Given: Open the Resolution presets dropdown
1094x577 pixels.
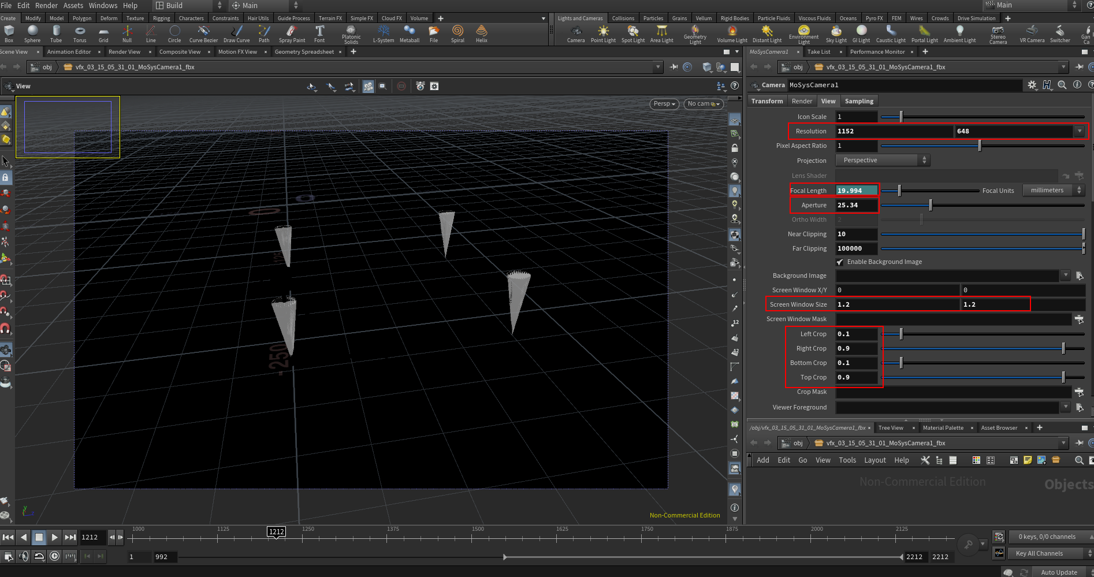Looking at the screenshot, I should pyautogui.click(x=1079, y=131).
